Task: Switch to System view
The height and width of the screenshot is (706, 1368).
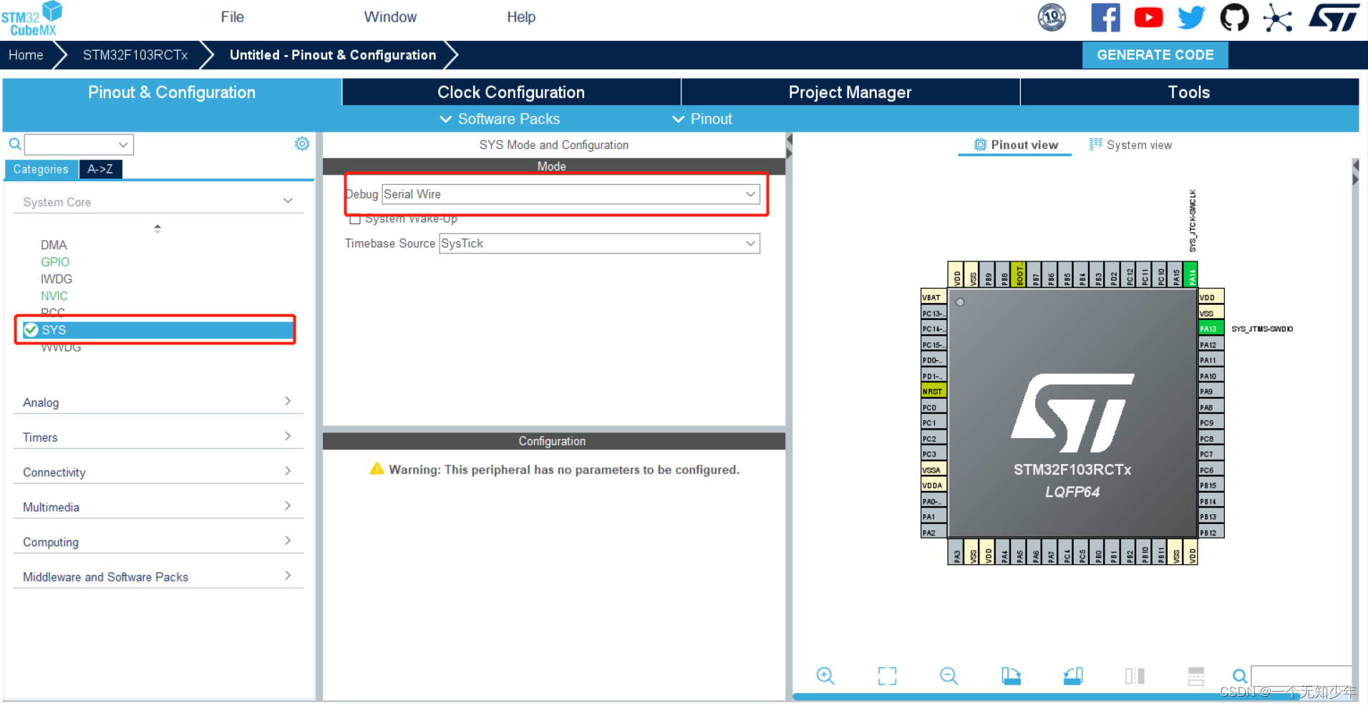Action: coord(1130,145)
